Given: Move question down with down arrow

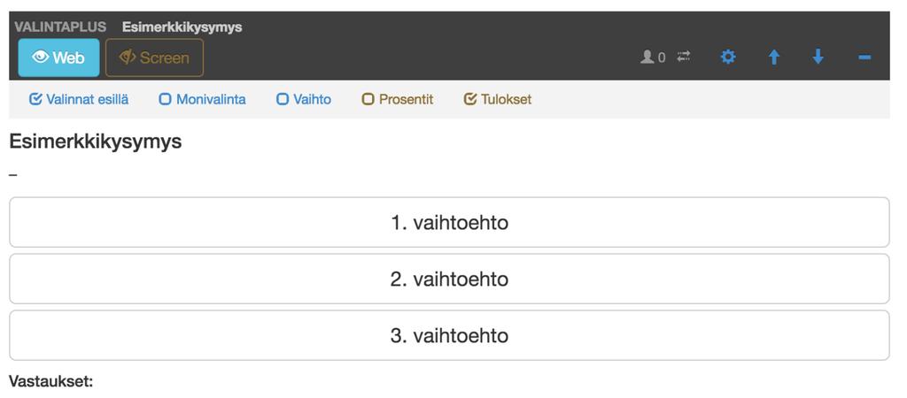Looking at the screenshot, I should [x=818, y=57].
